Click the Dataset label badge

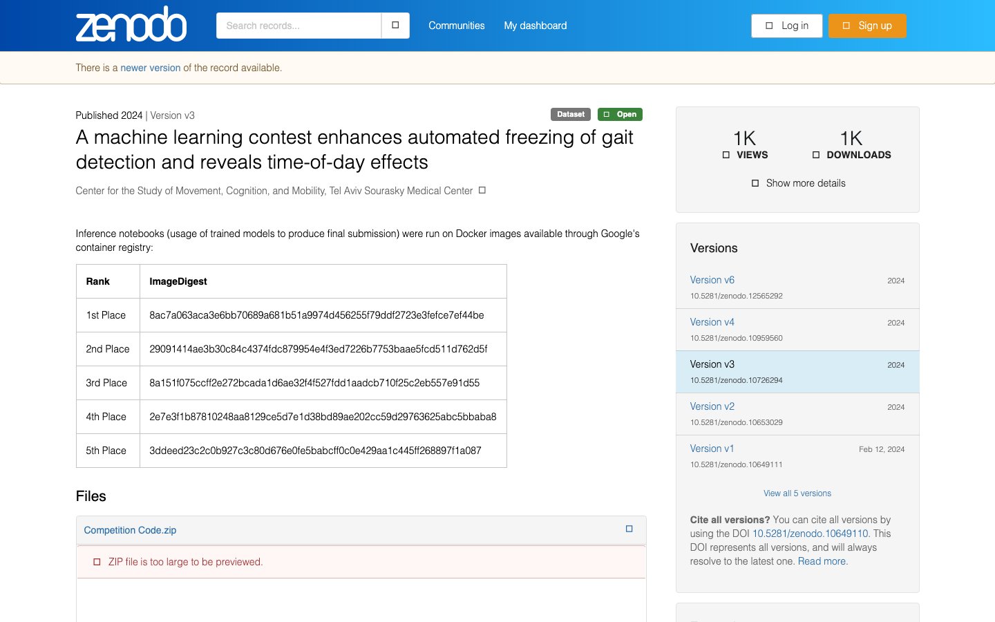pyautogui.click(x=571, y=114)
